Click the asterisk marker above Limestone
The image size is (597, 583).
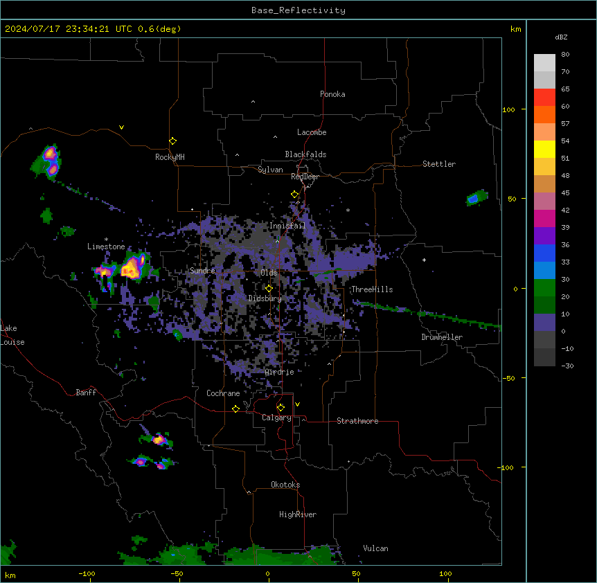[x=106, y=240]
